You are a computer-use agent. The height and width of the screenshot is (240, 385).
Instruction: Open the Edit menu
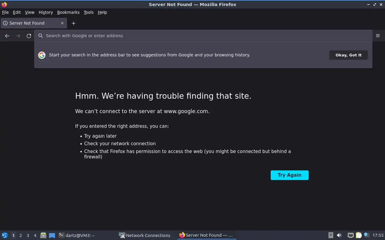coord(17,12)
